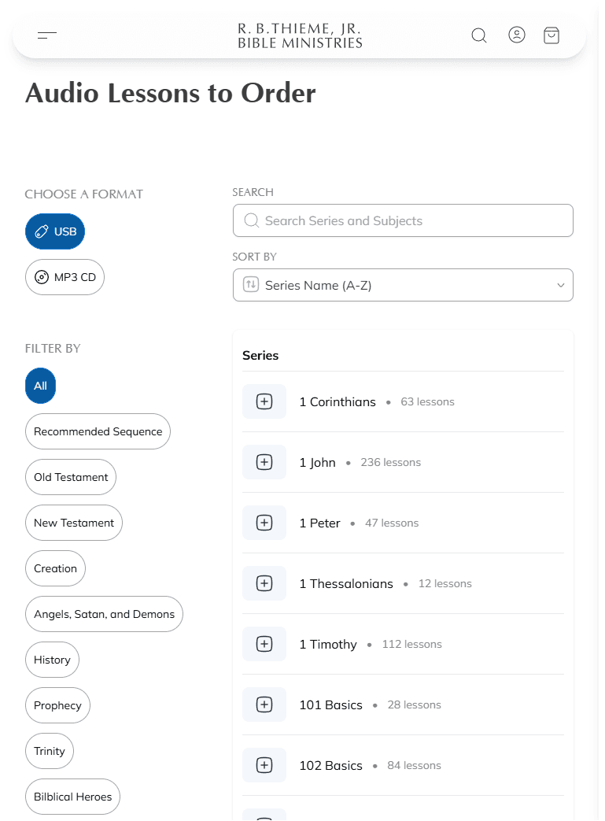Click the magnifier icon inside the search field
This screenshot has height=821, width=605.
(251, 220)
